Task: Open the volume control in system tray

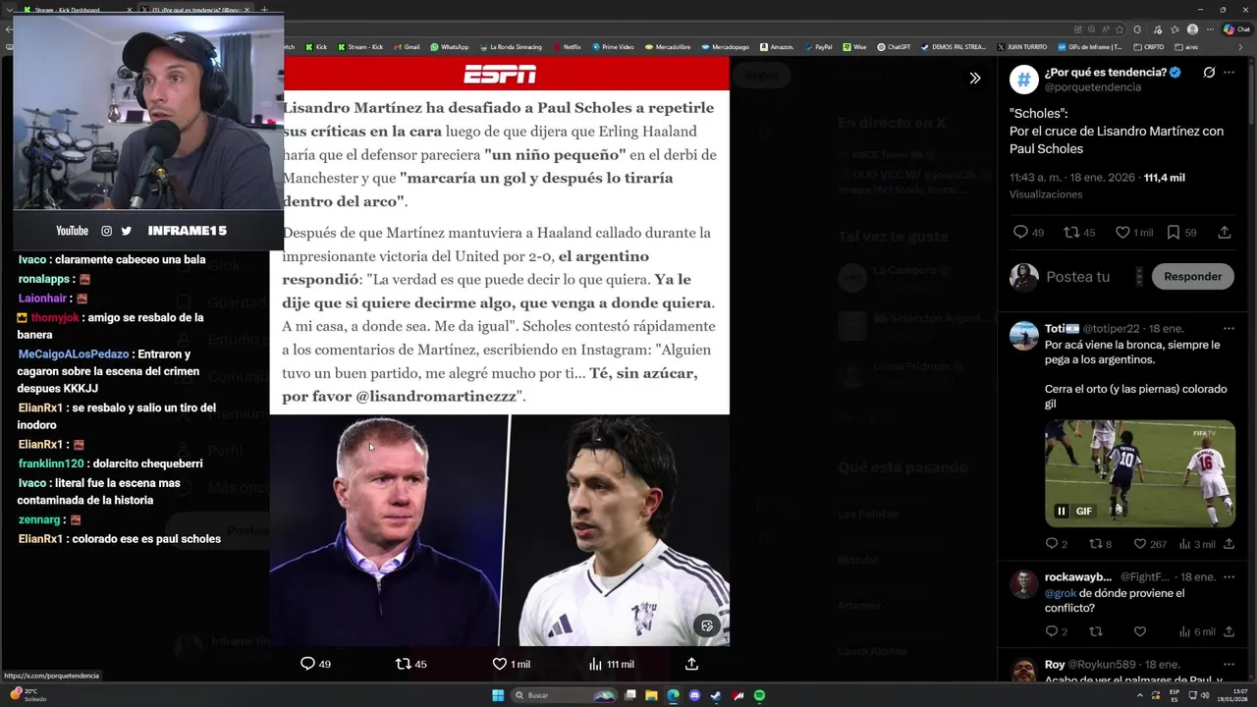Action: (x=1205, y=695)
